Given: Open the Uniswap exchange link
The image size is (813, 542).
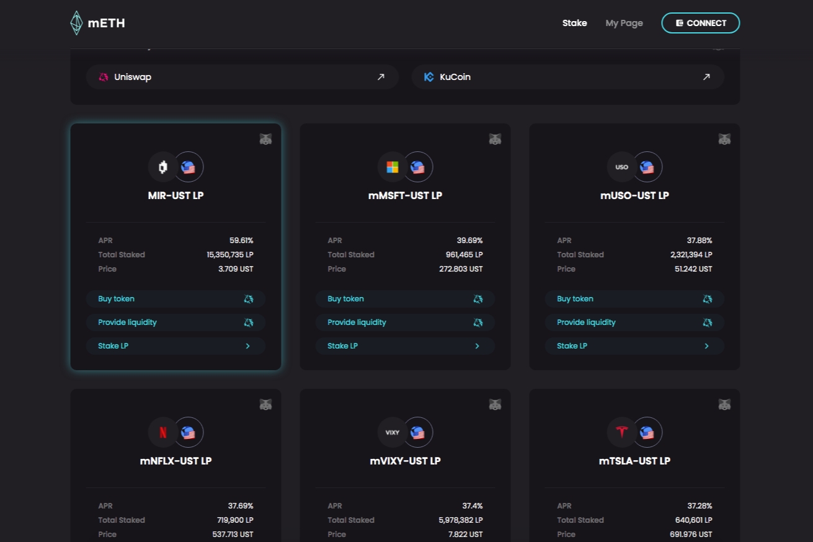Looking at the screenshot, I should 242,77.
